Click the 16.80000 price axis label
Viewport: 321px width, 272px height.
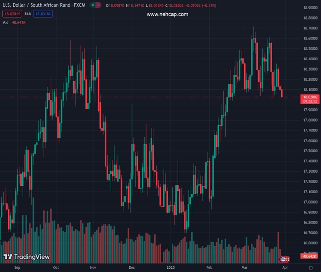310,223
